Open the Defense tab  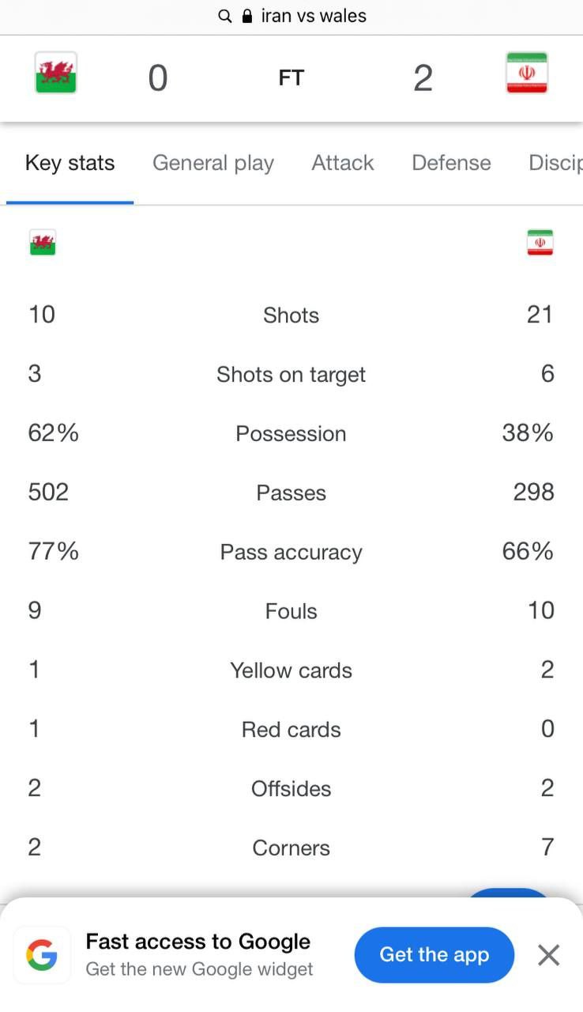tap(451, 163)
